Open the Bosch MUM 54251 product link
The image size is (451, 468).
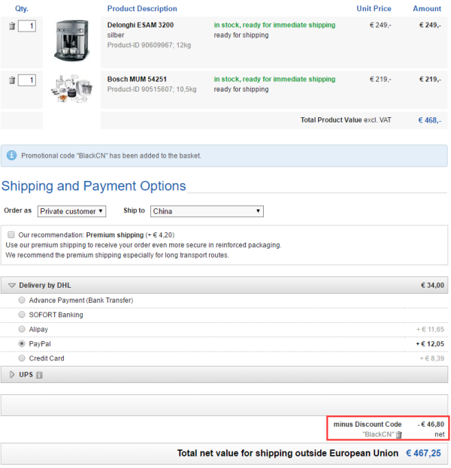click(137, 79)
